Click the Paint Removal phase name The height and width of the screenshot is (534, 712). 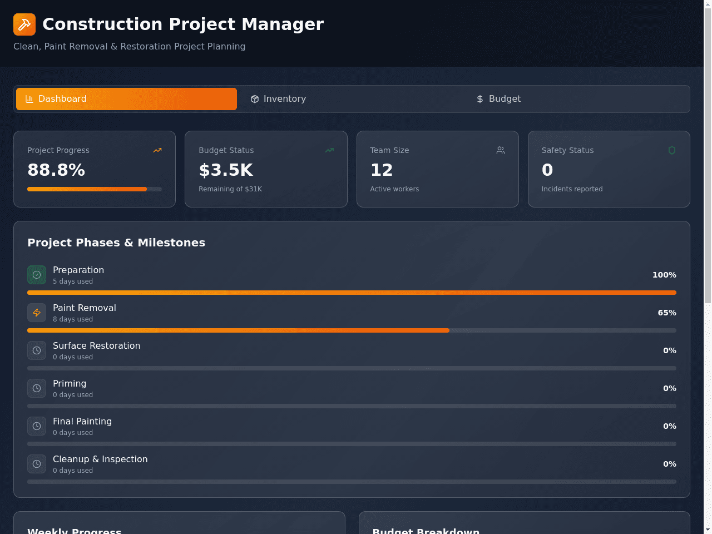point(85,308)
